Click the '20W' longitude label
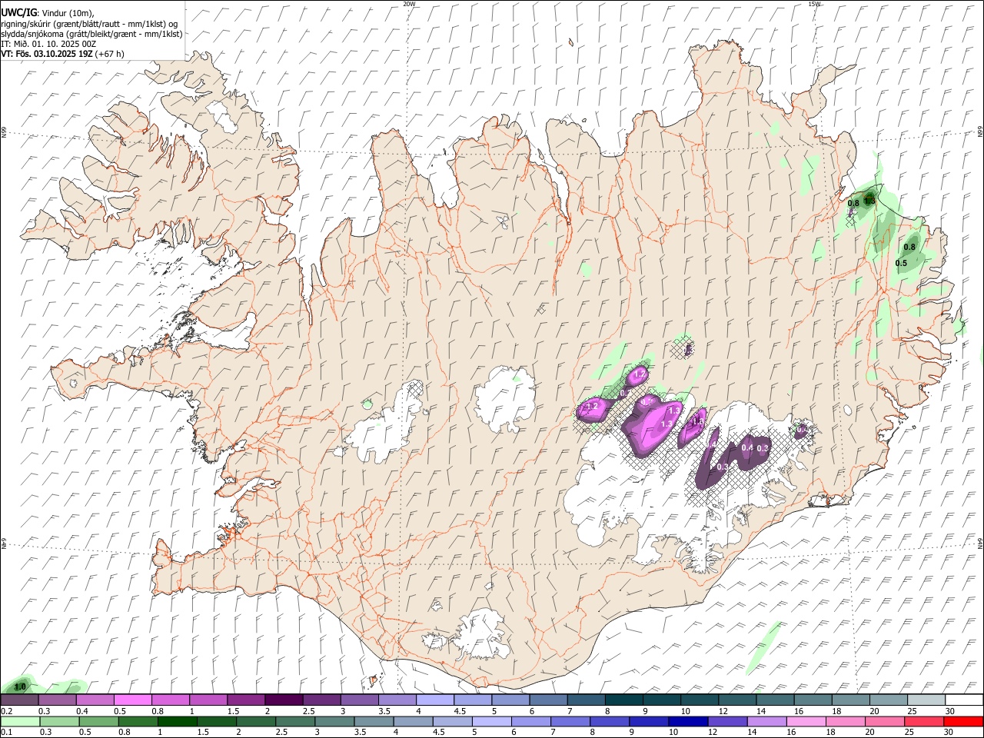The height and width of the screenshot is (738, 984). point(409,4)
